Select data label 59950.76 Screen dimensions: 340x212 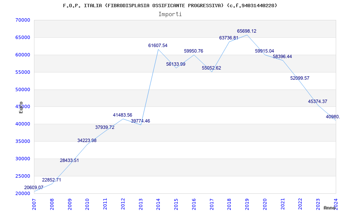pyautogui.click(x=194, y=51)
